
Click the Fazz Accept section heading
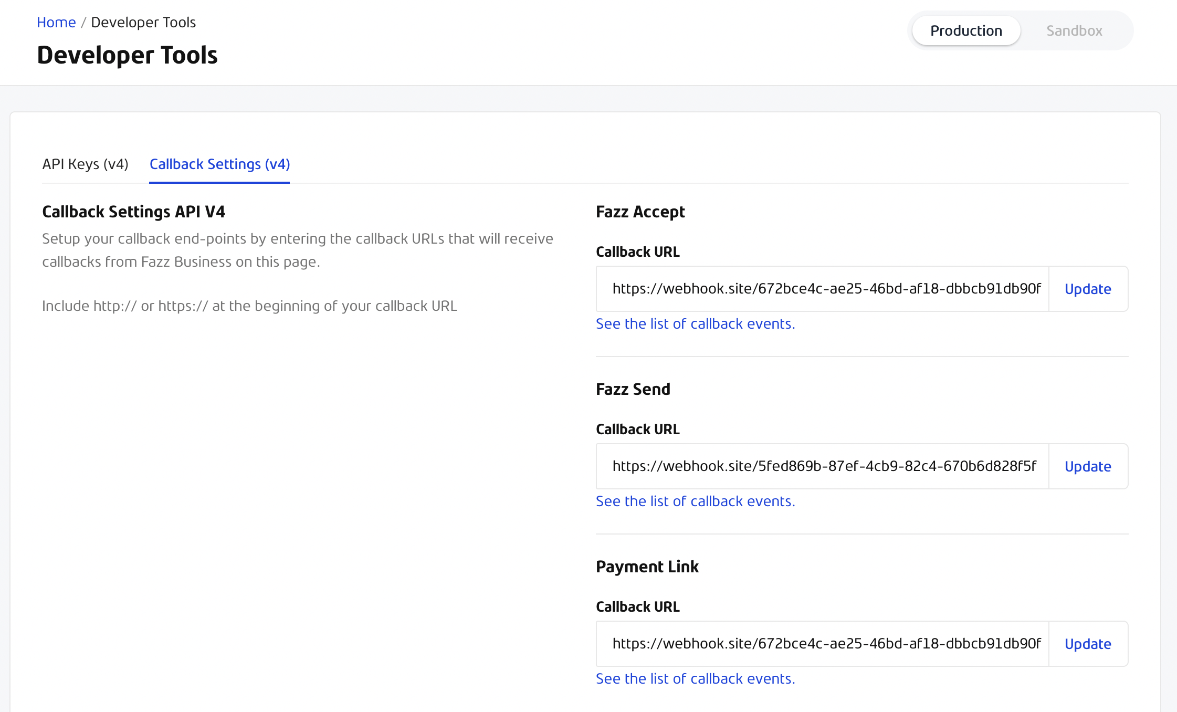[x=640, y=212]
